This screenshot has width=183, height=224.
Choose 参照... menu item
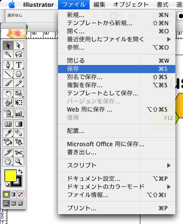coord(116,47)
